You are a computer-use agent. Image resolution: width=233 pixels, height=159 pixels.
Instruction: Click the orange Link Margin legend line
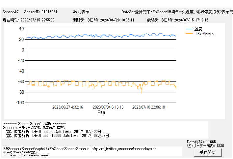pyautogui.click(x=189, y=34)
